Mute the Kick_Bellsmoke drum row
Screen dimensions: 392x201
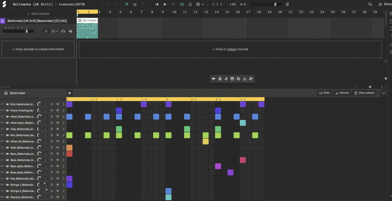58,104
